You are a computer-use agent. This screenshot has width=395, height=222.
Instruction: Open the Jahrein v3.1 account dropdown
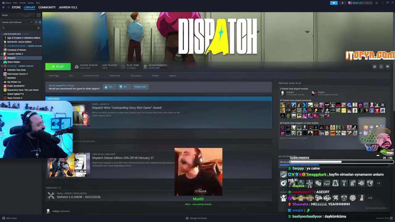(x=360, y=3)
